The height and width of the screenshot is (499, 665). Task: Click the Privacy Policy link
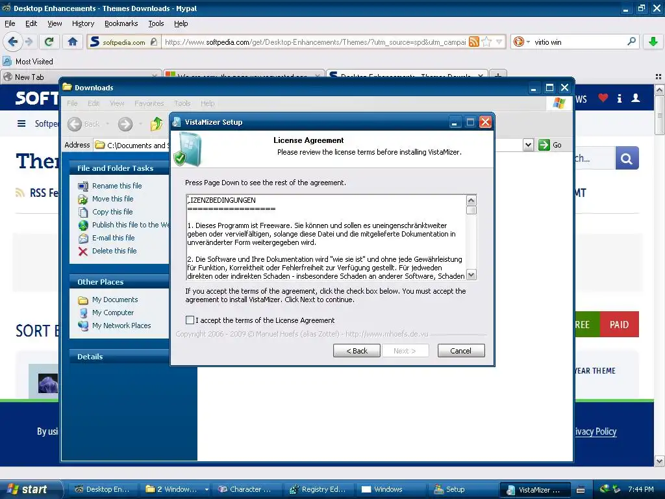pyautogui.click(x=596, y=431)
